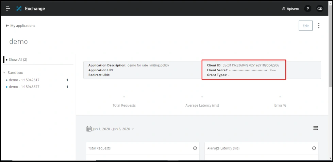
Task: Show the hidden Client Secret
Action: click(x=272, y=70)
